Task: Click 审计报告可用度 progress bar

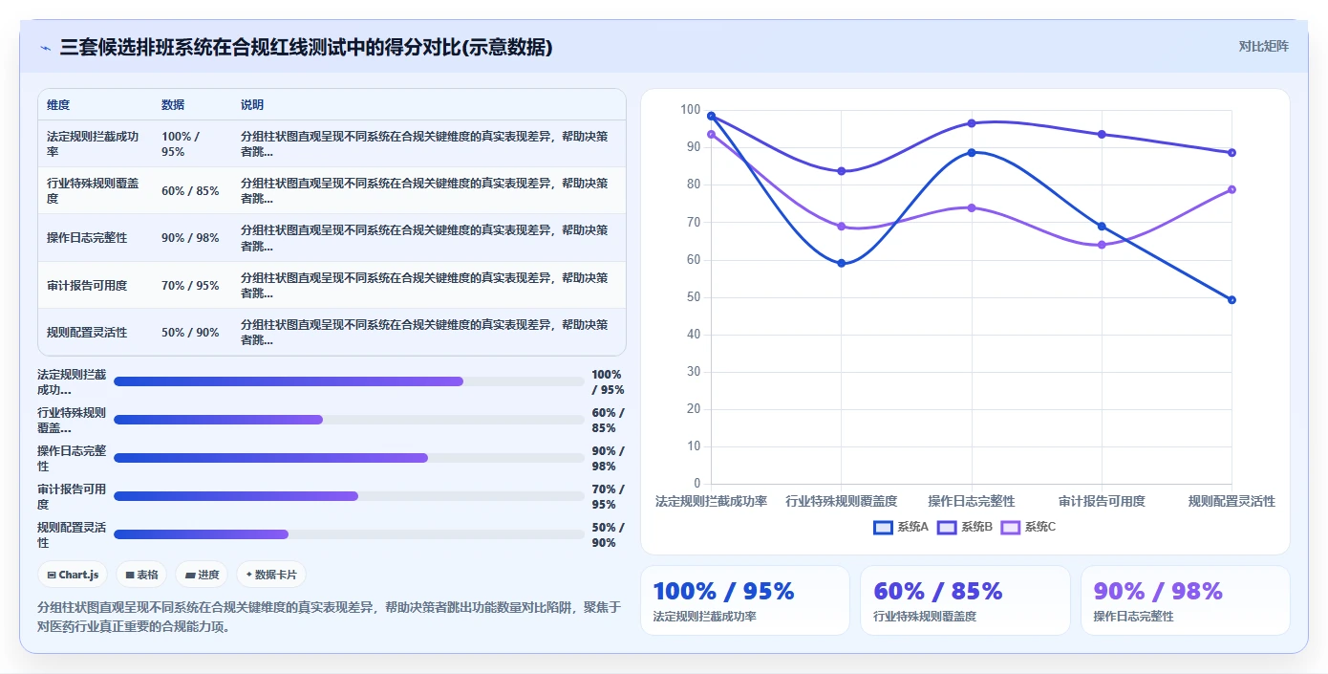Action: pyautogui.click(x=349, y=496)
